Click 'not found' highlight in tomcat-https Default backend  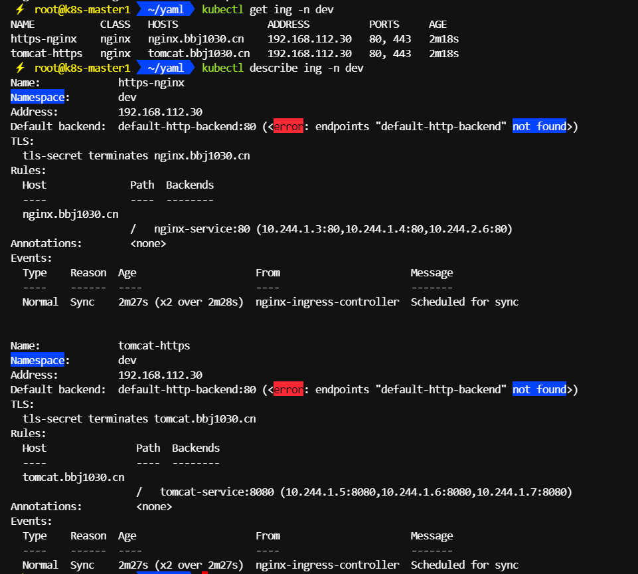click(x=539, y=389)
